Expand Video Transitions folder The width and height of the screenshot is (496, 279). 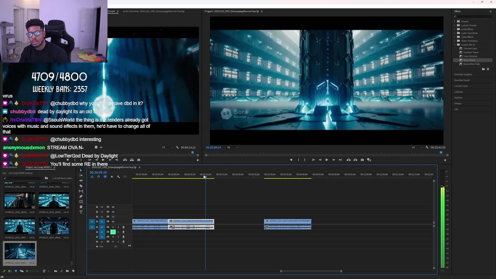coord(455,41)
